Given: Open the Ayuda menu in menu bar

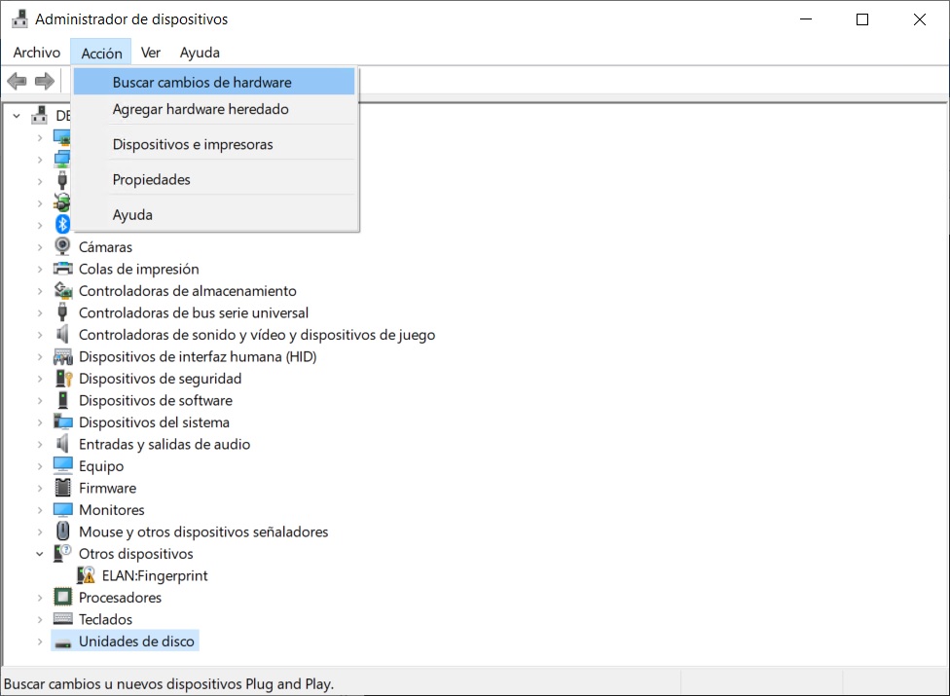Looking at the screenshot, I should 200,53.
